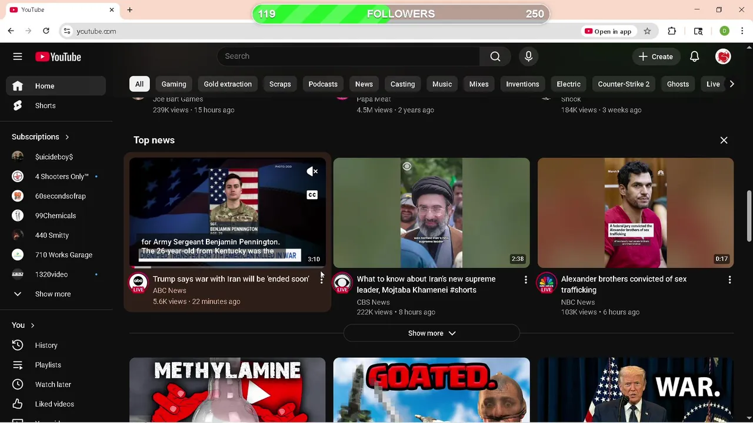This screenshot has width=753, height=423.
Task: Go back with browser back arrow
Action: pos(11,31)
